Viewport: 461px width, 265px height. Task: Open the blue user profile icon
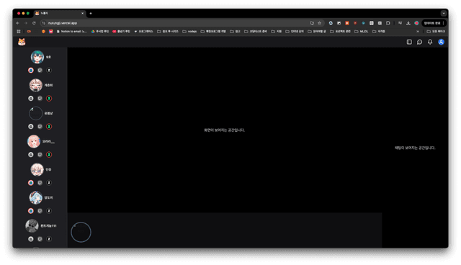441,42
